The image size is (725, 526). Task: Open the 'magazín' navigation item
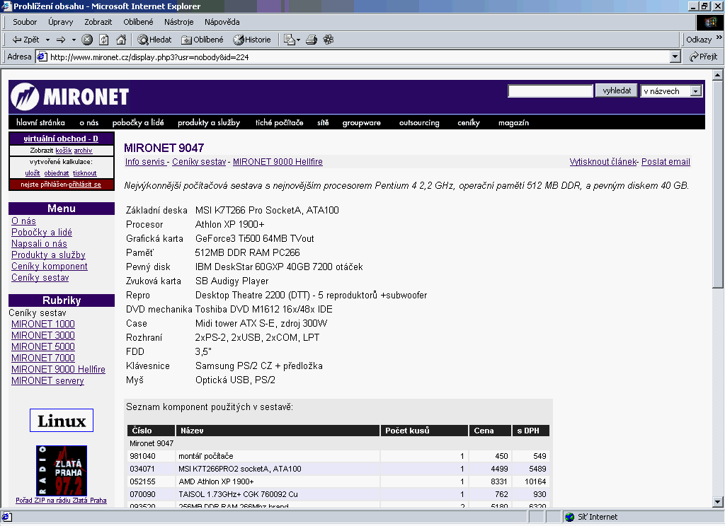[513, 122]
